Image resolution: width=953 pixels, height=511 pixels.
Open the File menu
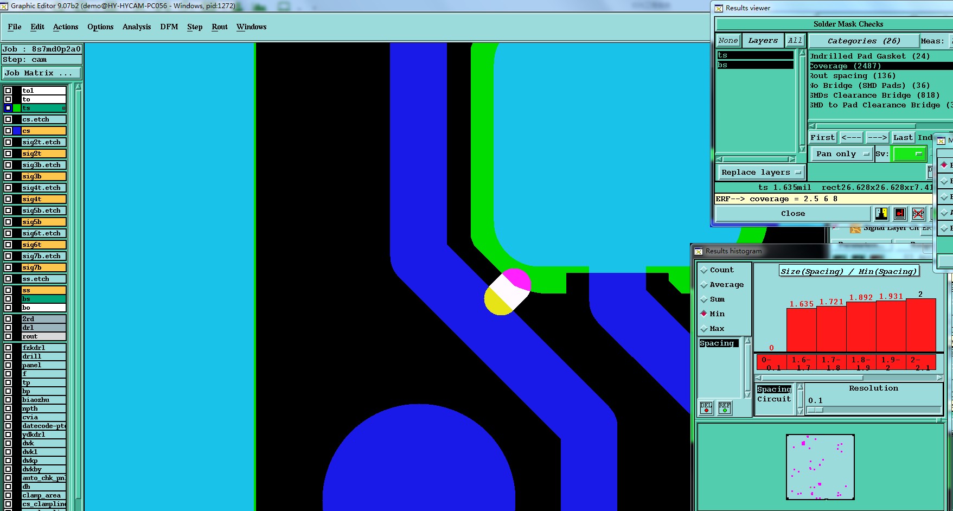point(15,27)
